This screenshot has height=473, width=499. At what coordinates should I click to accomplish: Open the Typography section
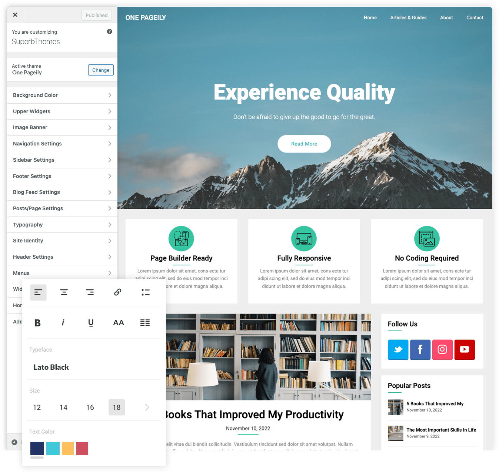pyautogui.click(x=62, y=225)
